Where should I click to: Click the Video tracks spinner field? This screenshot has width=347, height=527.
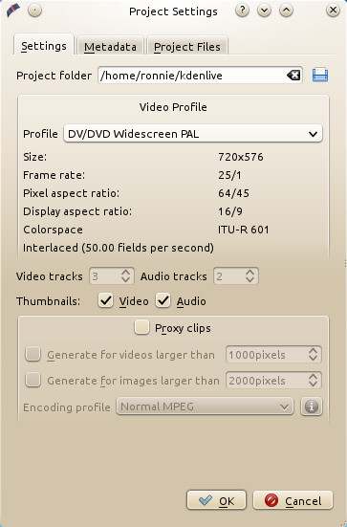click(112, 276)
